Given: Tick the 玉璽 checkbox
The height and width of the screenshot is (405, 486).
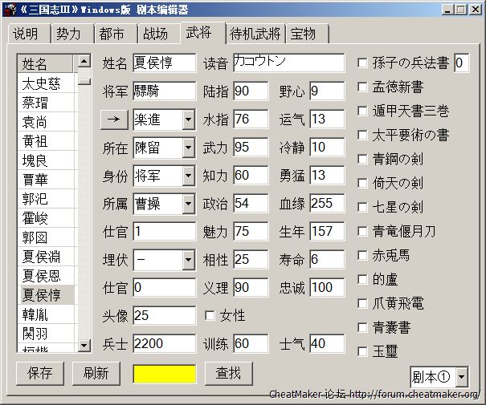Looking at the screenshot, I should coord(363,351).
